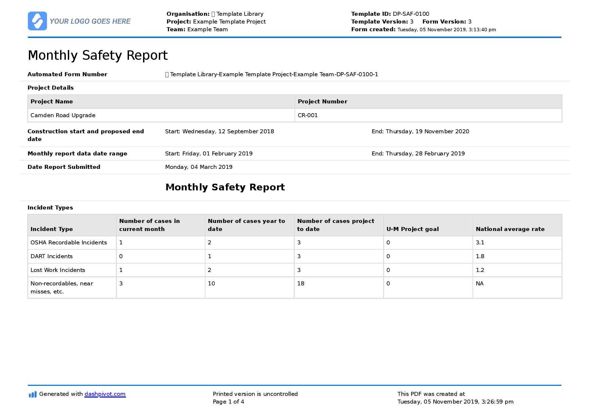Select the OSHA Recordable Incidents row label
This screenshot has width=589, height=416.
[x=69, y=242]
